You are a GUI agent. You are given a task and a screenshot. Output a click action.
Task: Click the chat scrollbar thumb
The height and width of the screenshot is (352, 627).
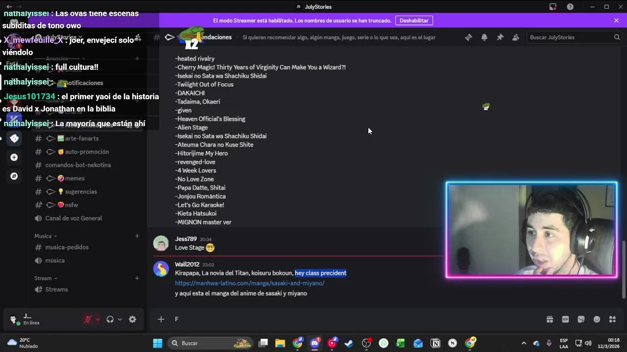pyautogui.click(x=624, y=269)
